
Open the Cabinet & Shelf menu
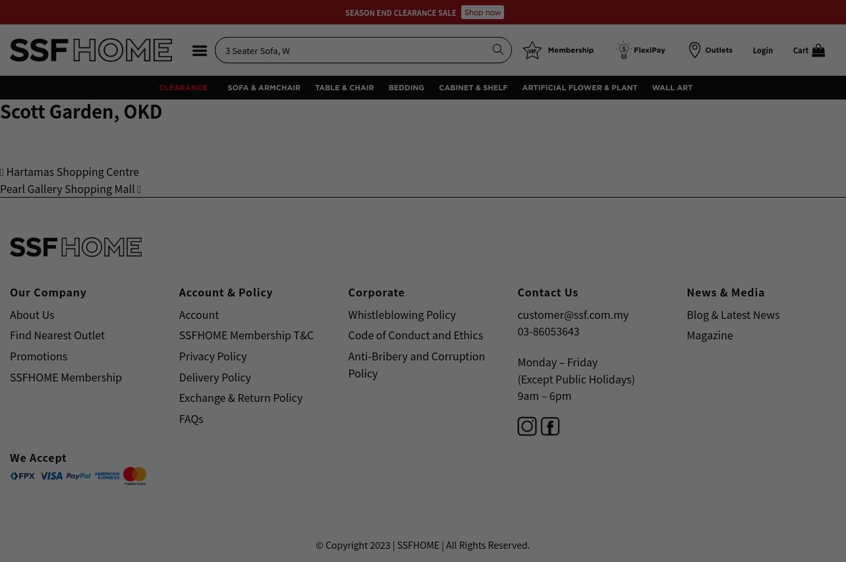(x=473, y=88)
